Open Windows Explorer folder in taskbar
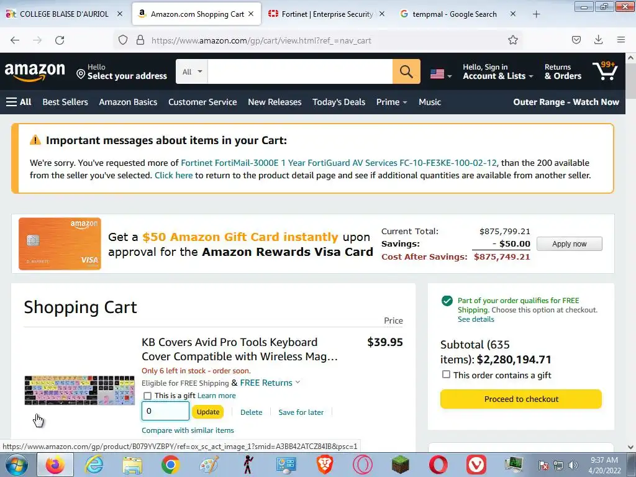636x477 pixels. coord(132,465)
